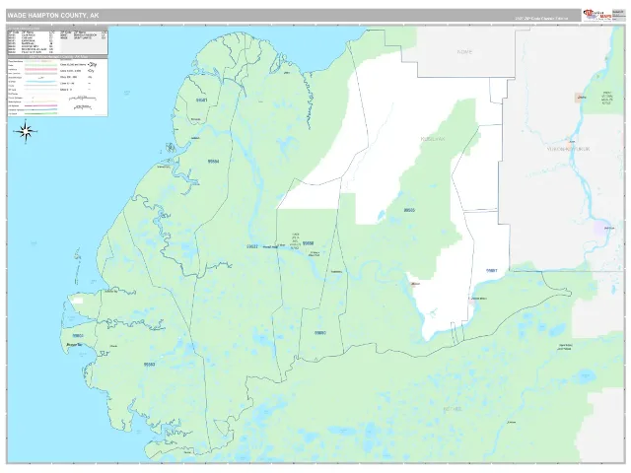The width and height of the screenshot is (631, 473).
Task: Click the compass rose icon
Action: pyautogui.click(x=26, y=131)
